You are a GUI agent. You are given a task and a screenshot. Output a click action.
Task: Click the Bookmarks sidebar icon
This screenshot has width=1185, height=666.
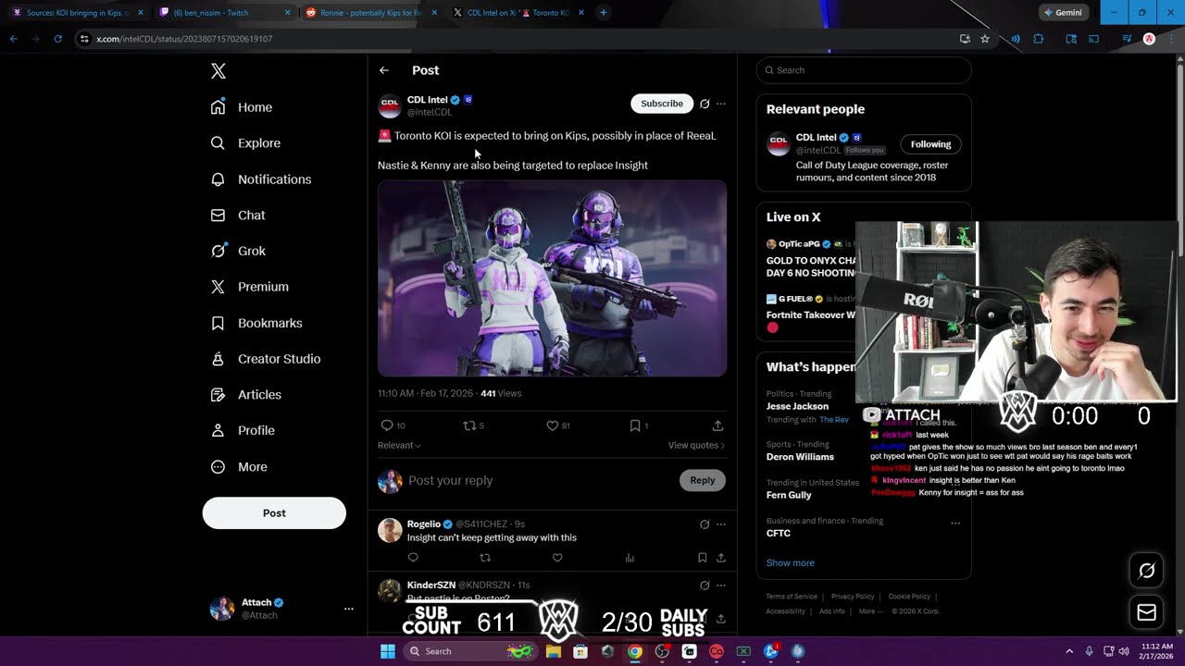coord(218,323)
